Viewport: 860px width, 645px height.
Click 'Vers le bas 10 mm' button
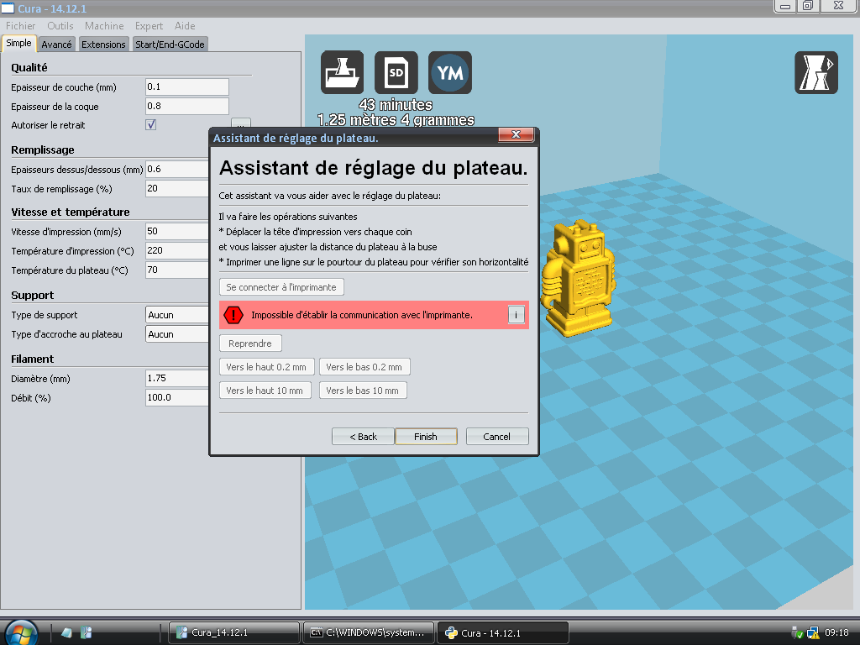[363, 391]
